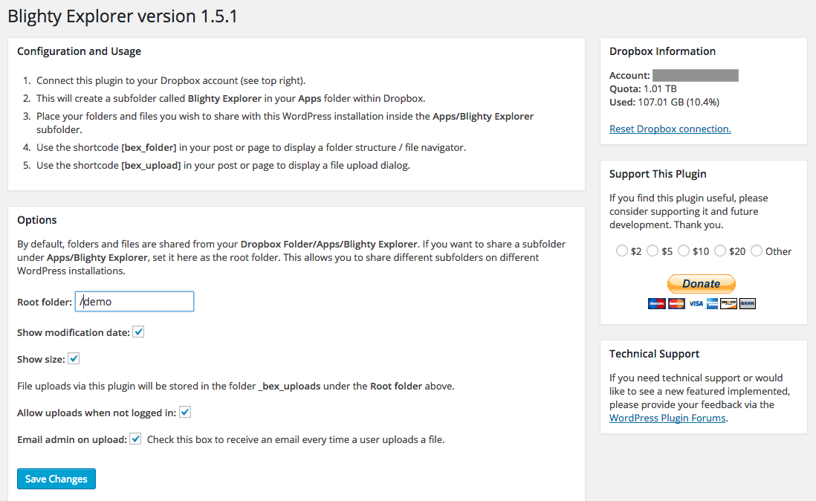This screenshot has width=816, height=501.
Task: Toggle Show modification date checkbox
Action: click(138, 332)
